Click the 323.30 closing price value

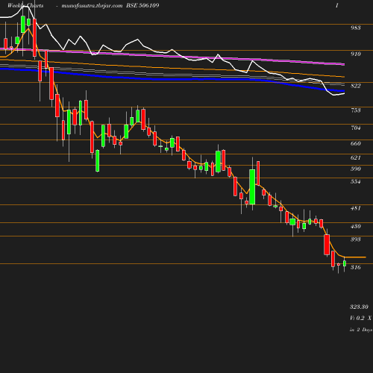(359, 307)
